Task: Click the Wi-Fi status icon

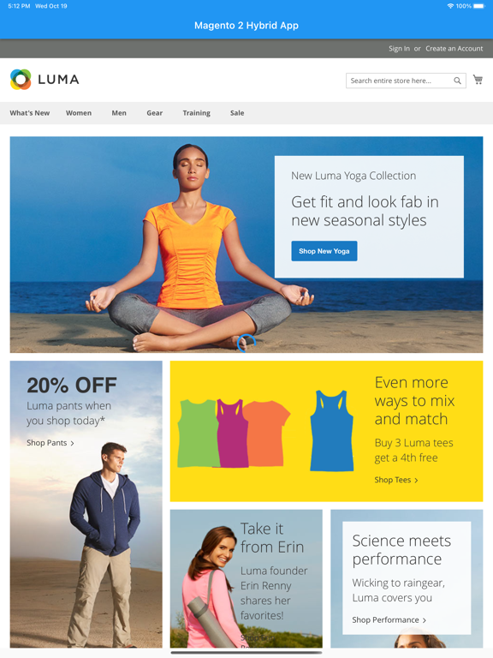Action: 451,6
